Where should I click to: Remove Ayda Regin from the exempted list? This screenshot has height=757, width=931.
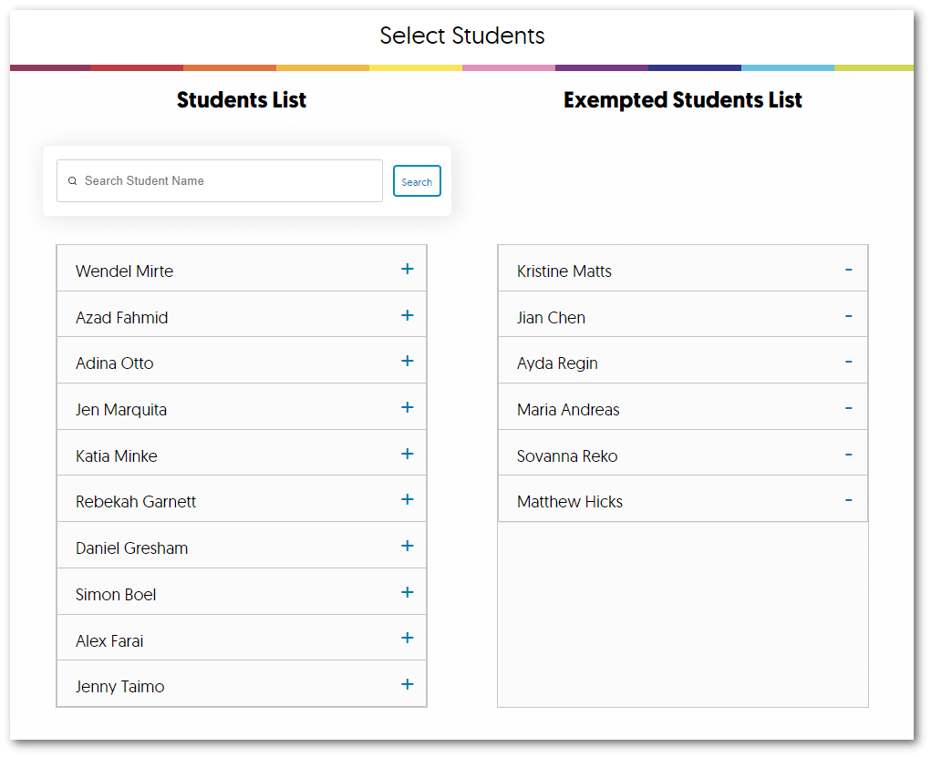pos(848,362)
